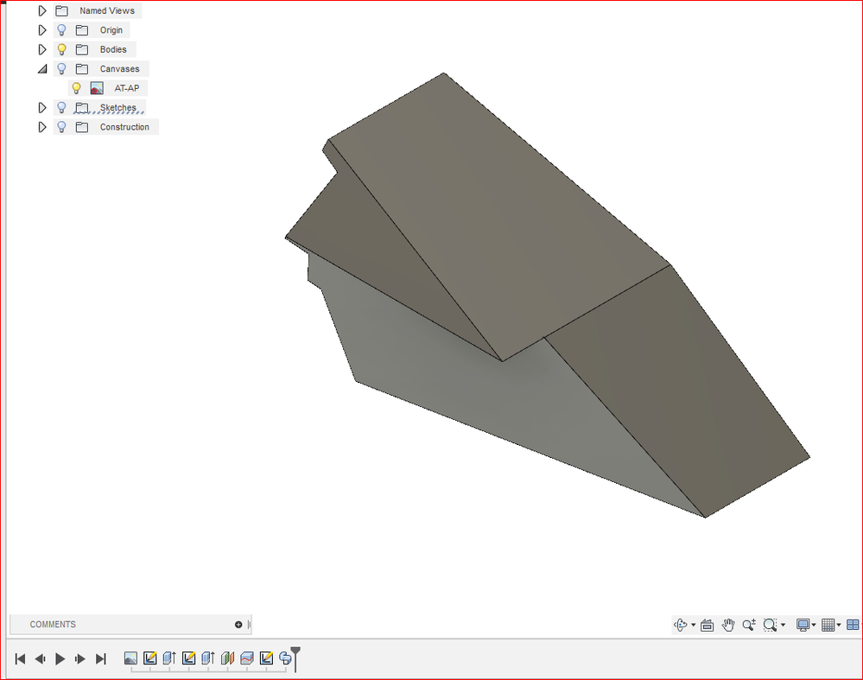Toggle visibility bulb of AT-AP canvas
863x680 pixels.
(x=77, y=88)
